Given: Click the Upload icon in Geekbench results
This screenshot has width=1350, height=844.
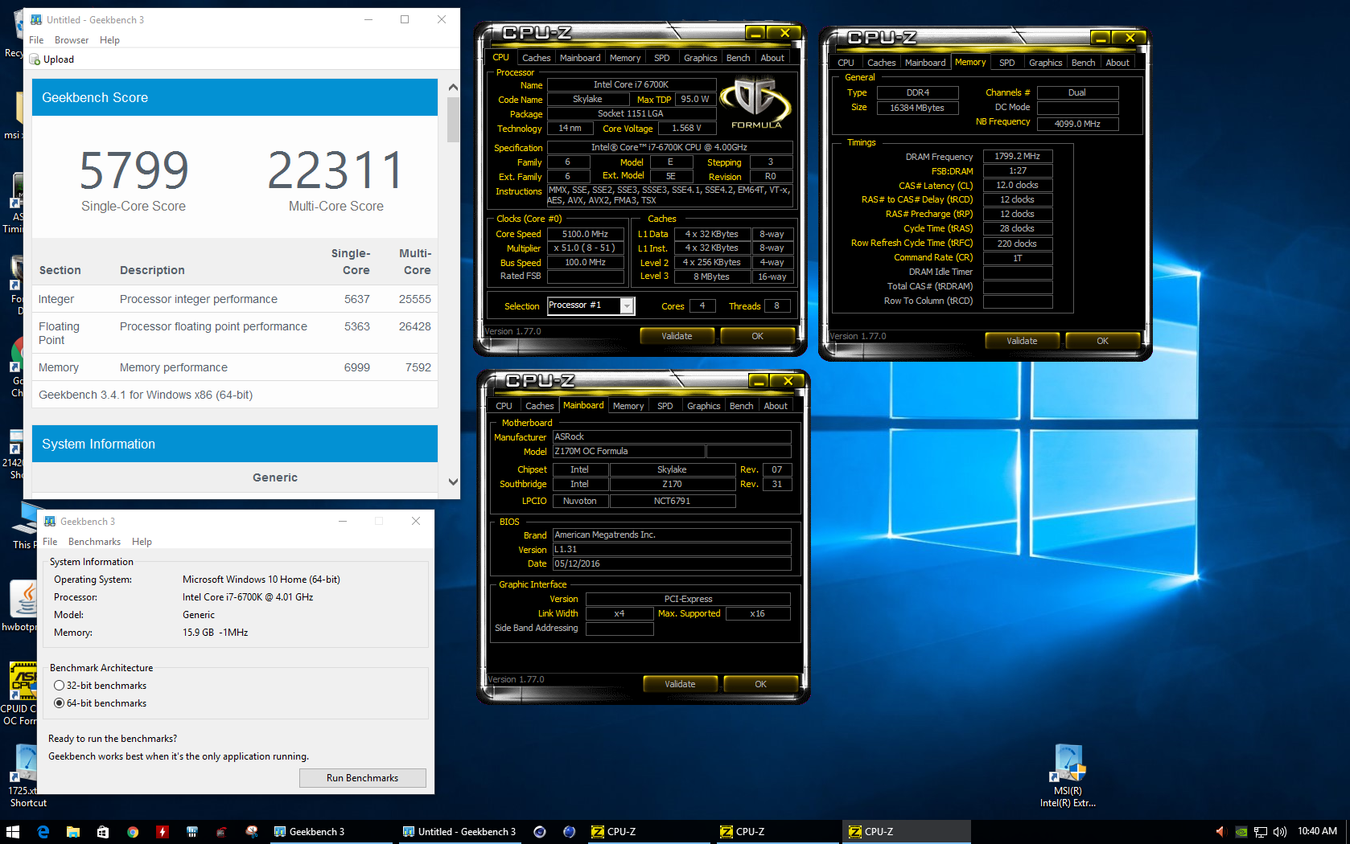Looking at the screenshot, I should click(x=35, y=59).
